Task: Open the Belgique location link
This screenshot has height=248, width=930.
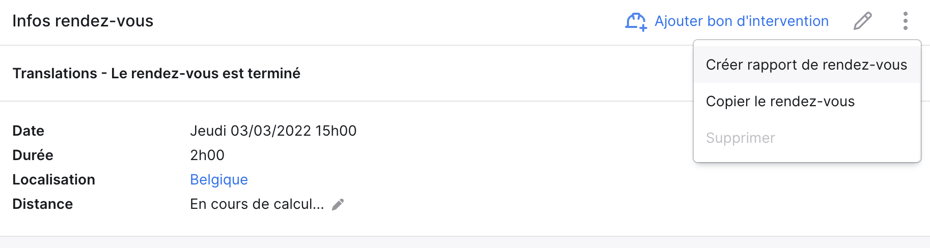Action: (x=219, y=179)
